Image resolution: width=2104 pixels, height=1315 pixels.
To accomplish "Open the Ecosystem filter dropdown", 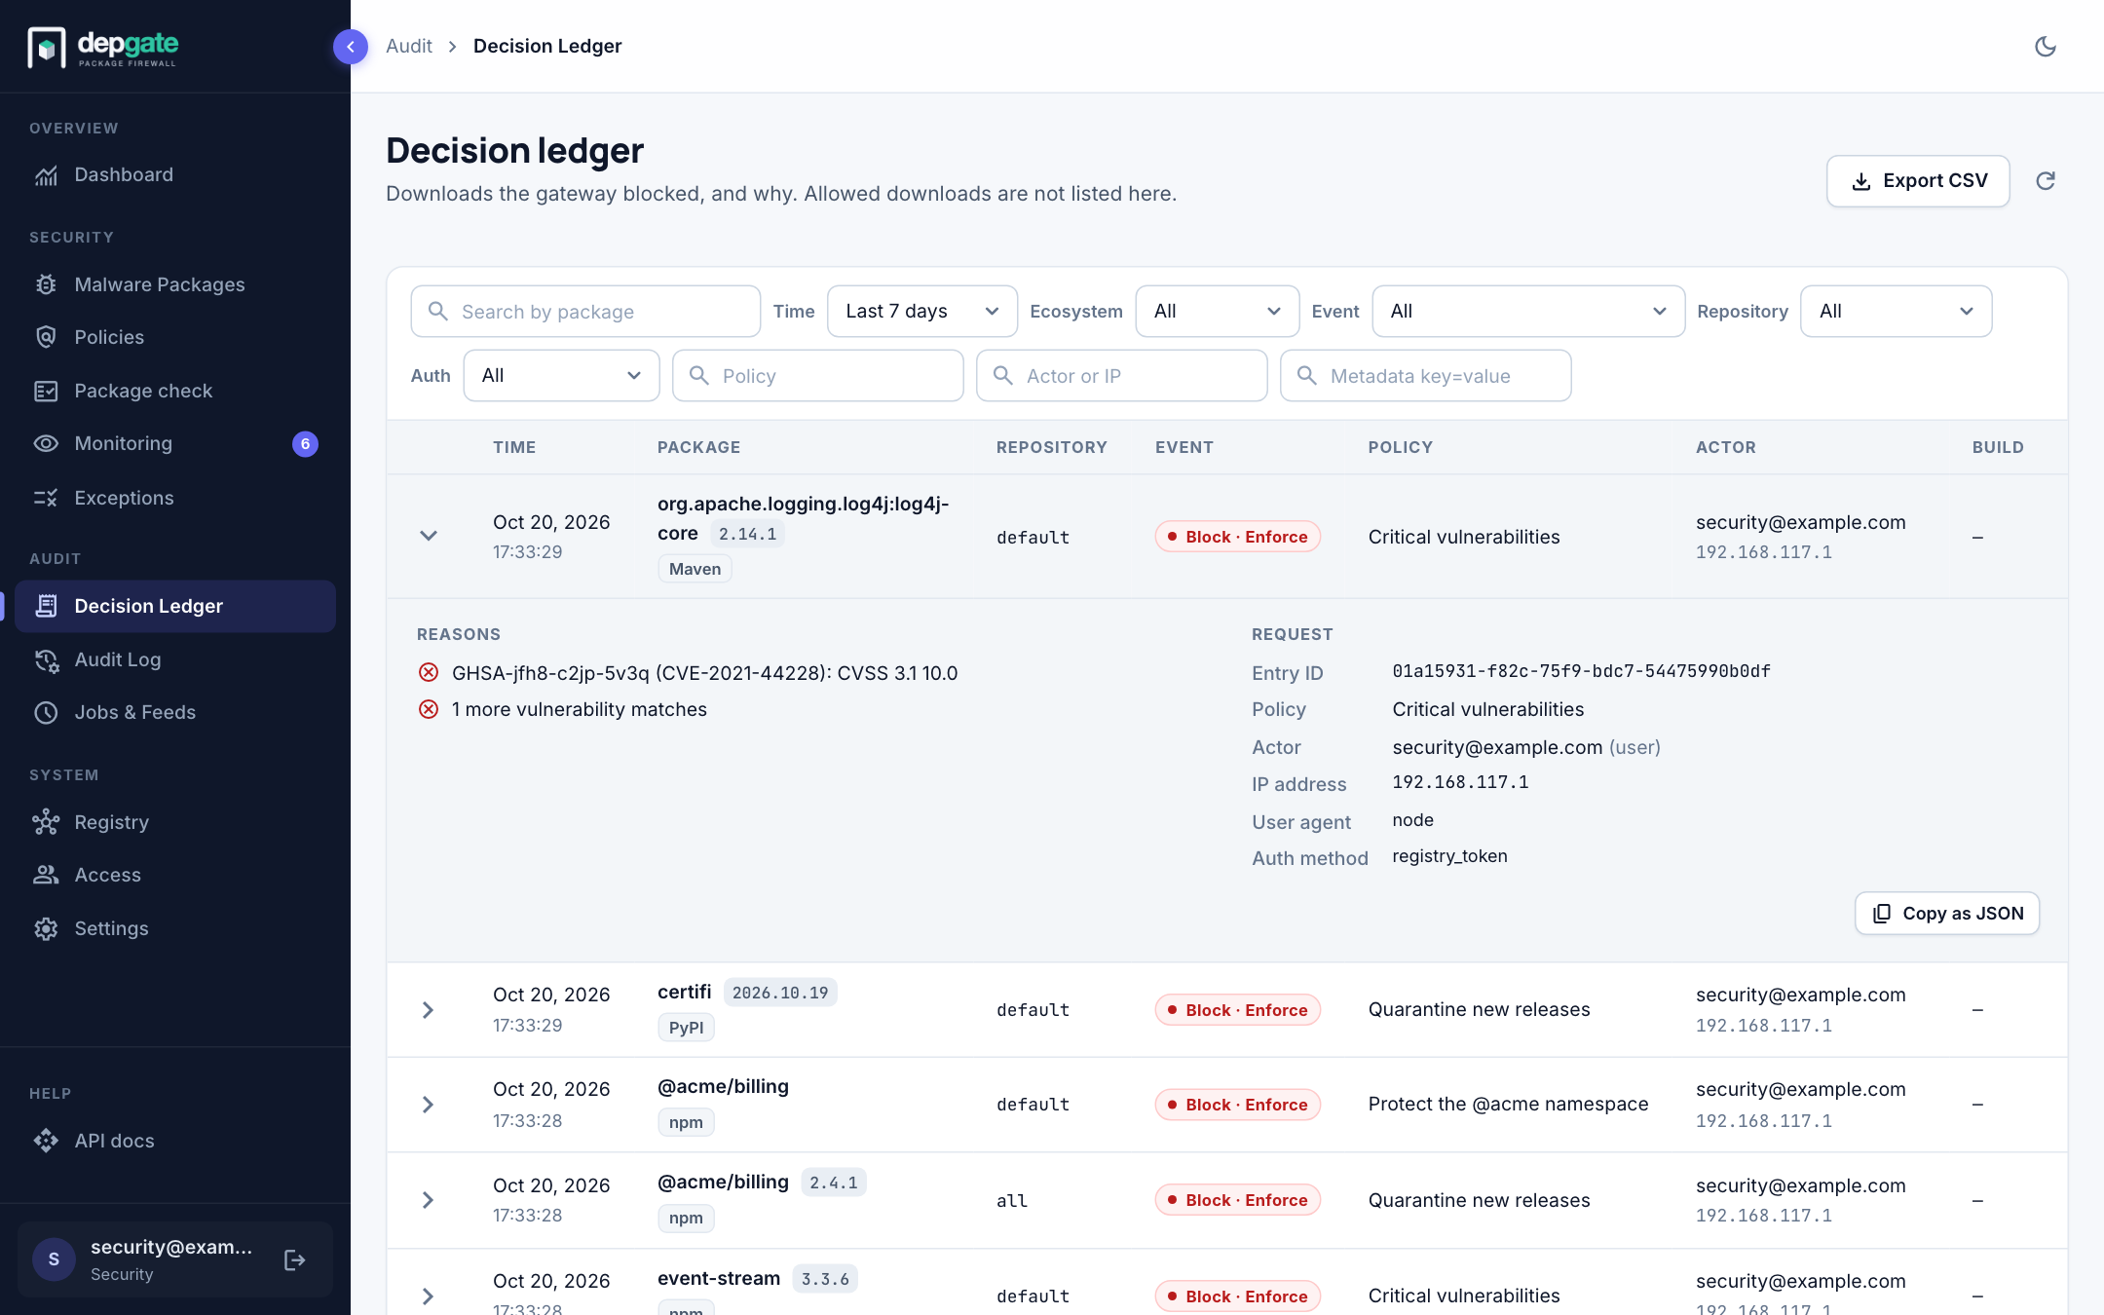I will (x=1217, y=311).
